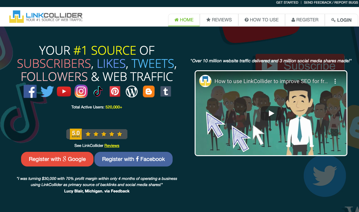The height and width of the screenshot is (212, 359).
Task: Select the WordPress icon
Action: tap(132, 91)
